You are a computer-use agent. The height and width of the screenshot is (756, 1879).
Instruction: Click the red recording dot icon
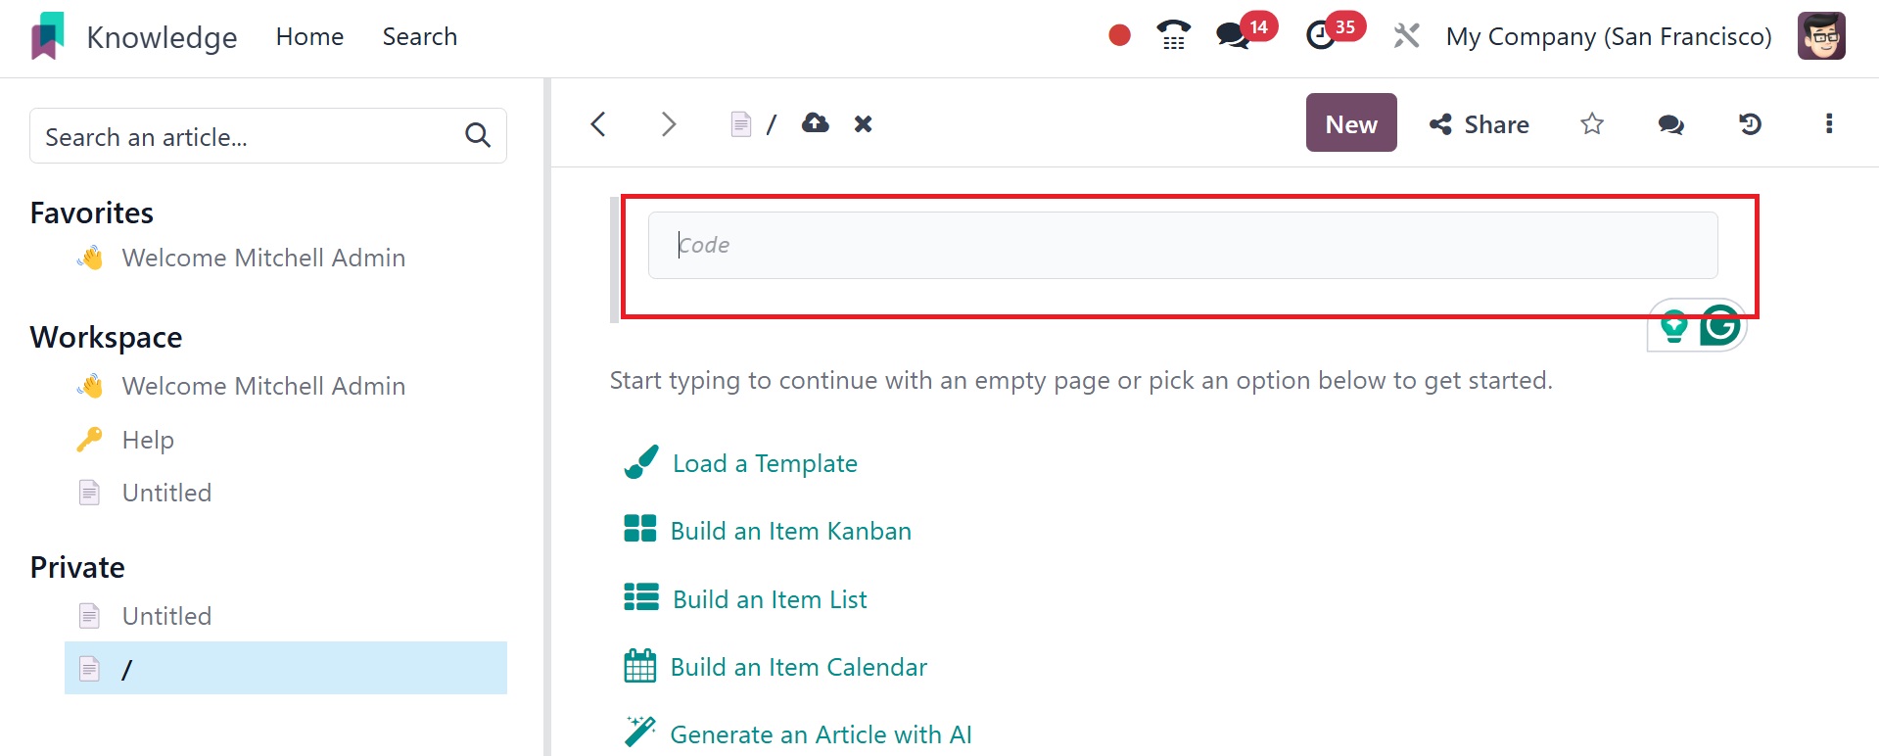tap(1119, 36)
